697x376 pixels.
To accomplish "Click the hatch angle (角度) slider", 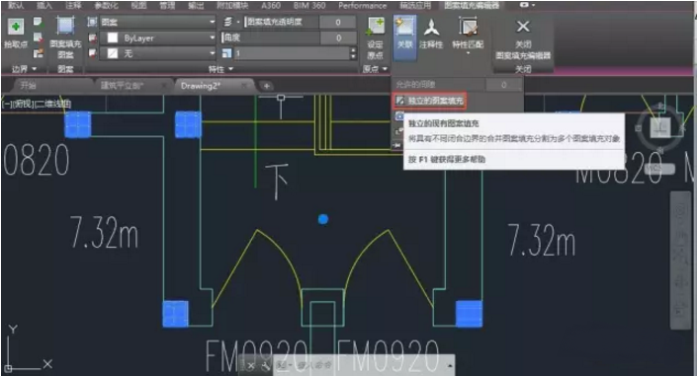I will click(271, 38).
